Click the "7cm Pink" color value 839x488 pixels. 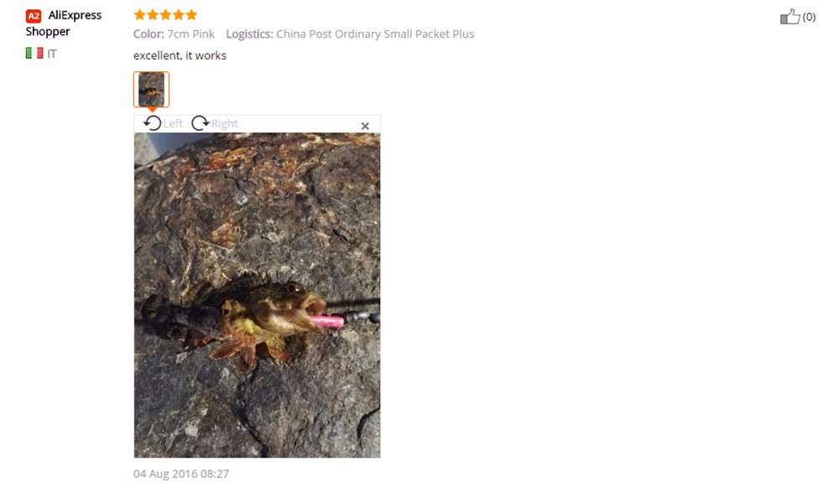coord(190,34)
